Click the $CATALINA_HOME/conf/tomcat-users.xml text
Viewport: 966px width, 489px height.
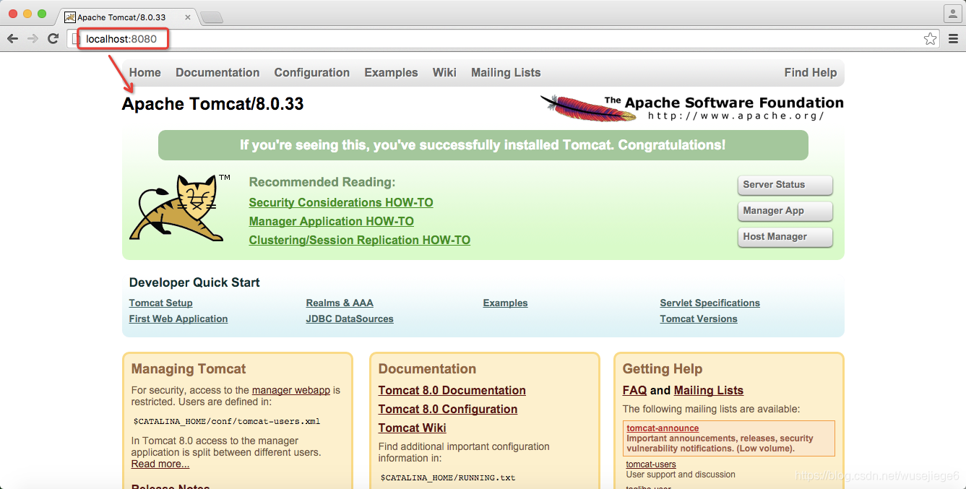coord(226,422)
